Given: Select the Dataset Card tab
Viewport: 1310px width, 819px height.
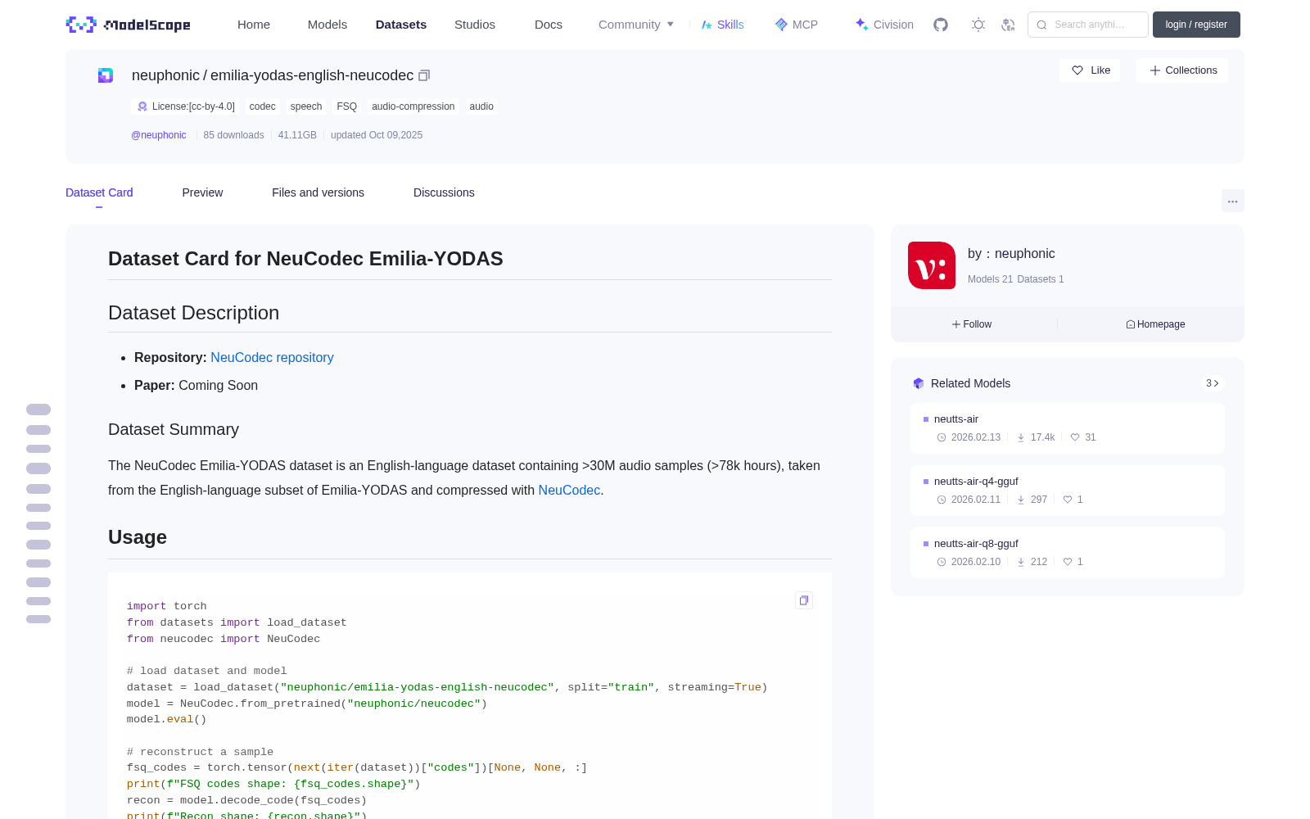Looking at the screenshot, I should click(99, 192).
